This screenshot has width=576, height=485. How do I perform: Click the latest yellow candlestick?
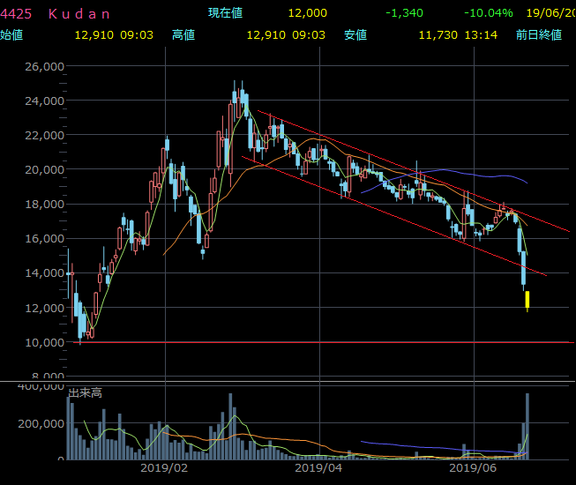527,300
